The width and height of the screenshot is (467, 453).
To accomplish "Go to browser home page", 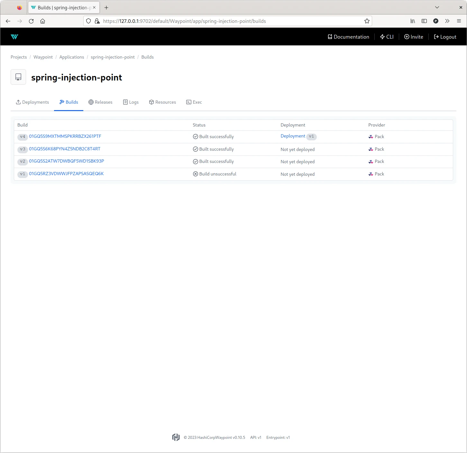I will point(42,21).
